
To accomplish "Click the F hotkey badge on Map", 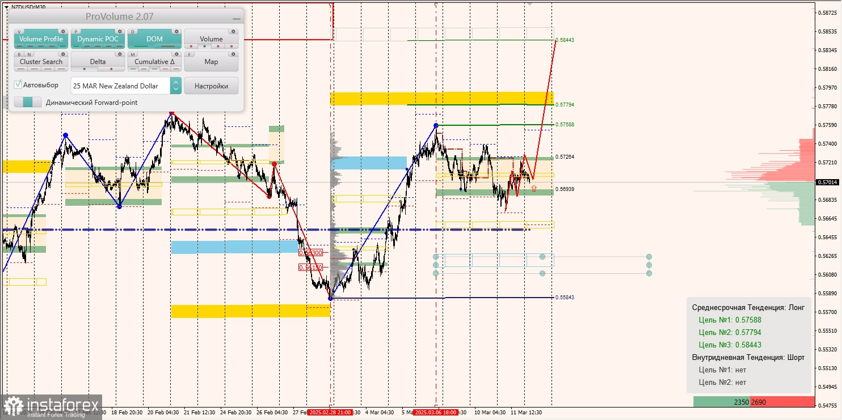I will point(190,54).
